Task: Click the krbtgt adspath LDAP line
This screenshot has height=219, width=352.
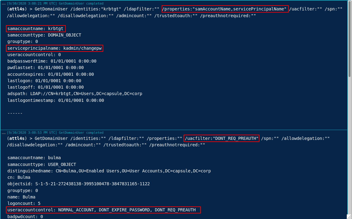Action: (75, 94)
